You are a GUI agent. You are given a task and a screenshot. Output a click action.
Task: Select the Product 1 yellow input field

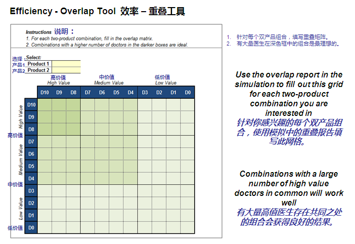click(x=66, y=64)
